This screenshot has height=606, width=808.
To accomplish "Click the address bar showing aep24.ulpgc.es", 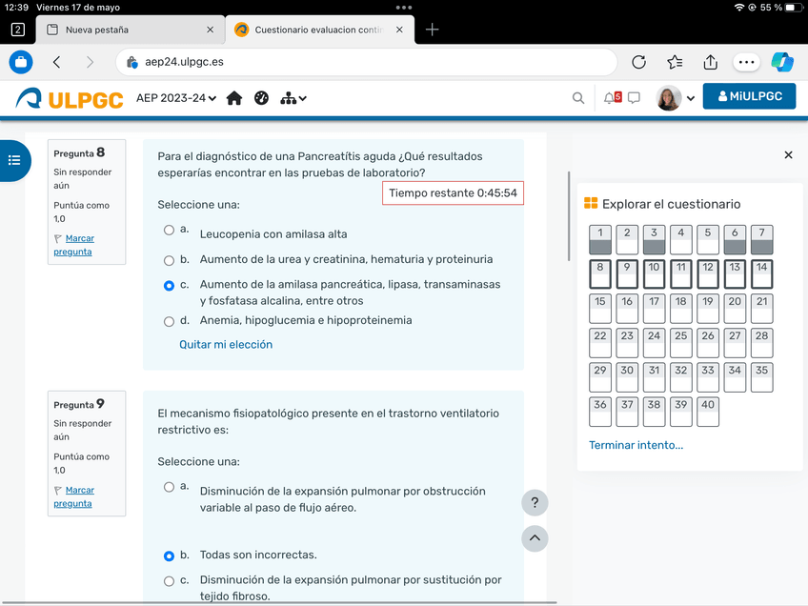I will pos(372,62).
